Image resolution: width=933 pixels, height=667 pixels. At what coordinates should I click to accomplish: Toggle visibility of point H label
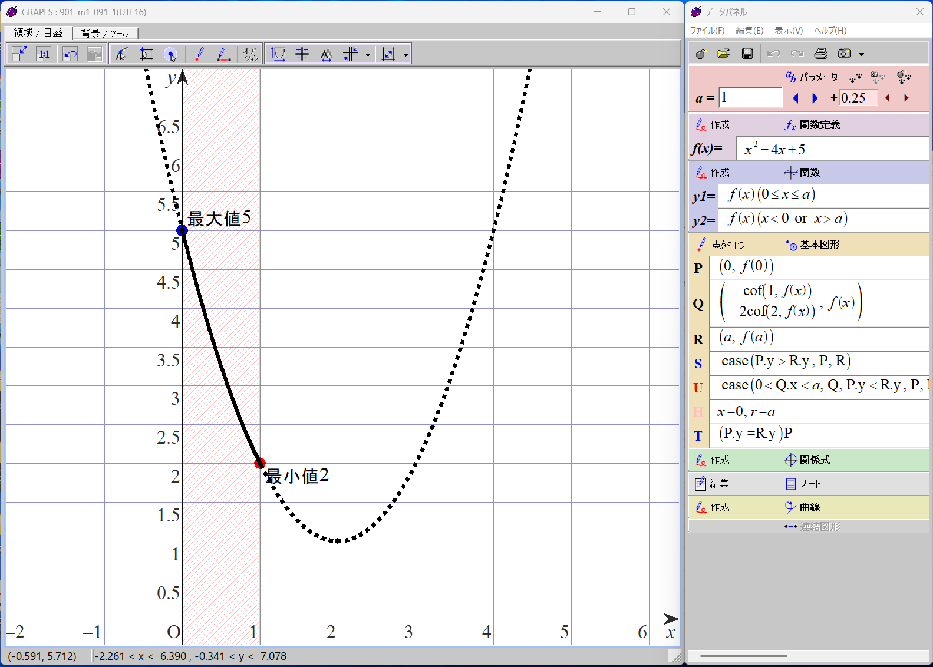point(698,412)
